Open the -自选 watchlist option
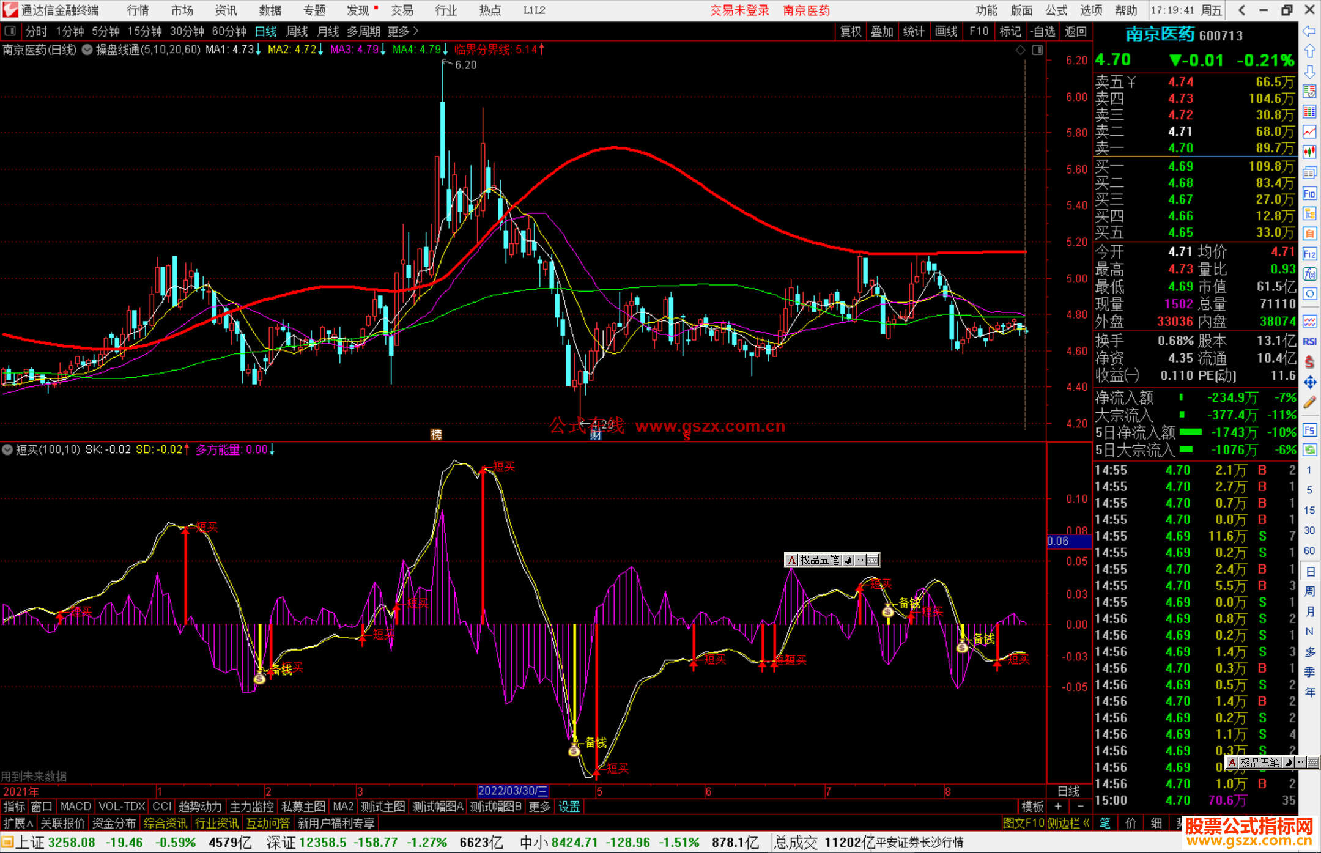1321x853 pixels. (x=1043, y=31)
